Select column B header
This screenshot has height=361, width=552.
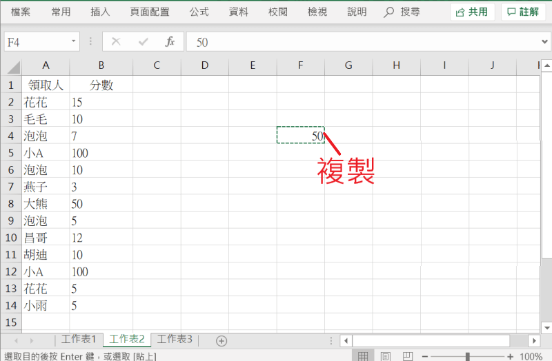(101, 65)
